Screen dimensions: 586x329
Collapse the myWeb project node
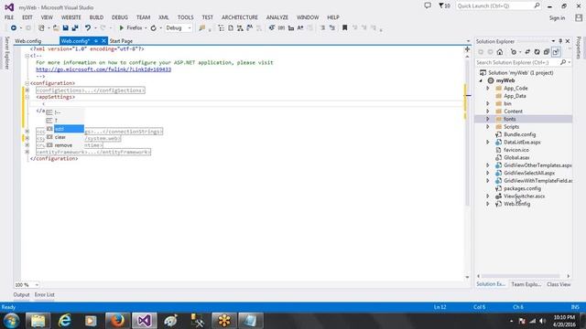click(x=482, y=80)
